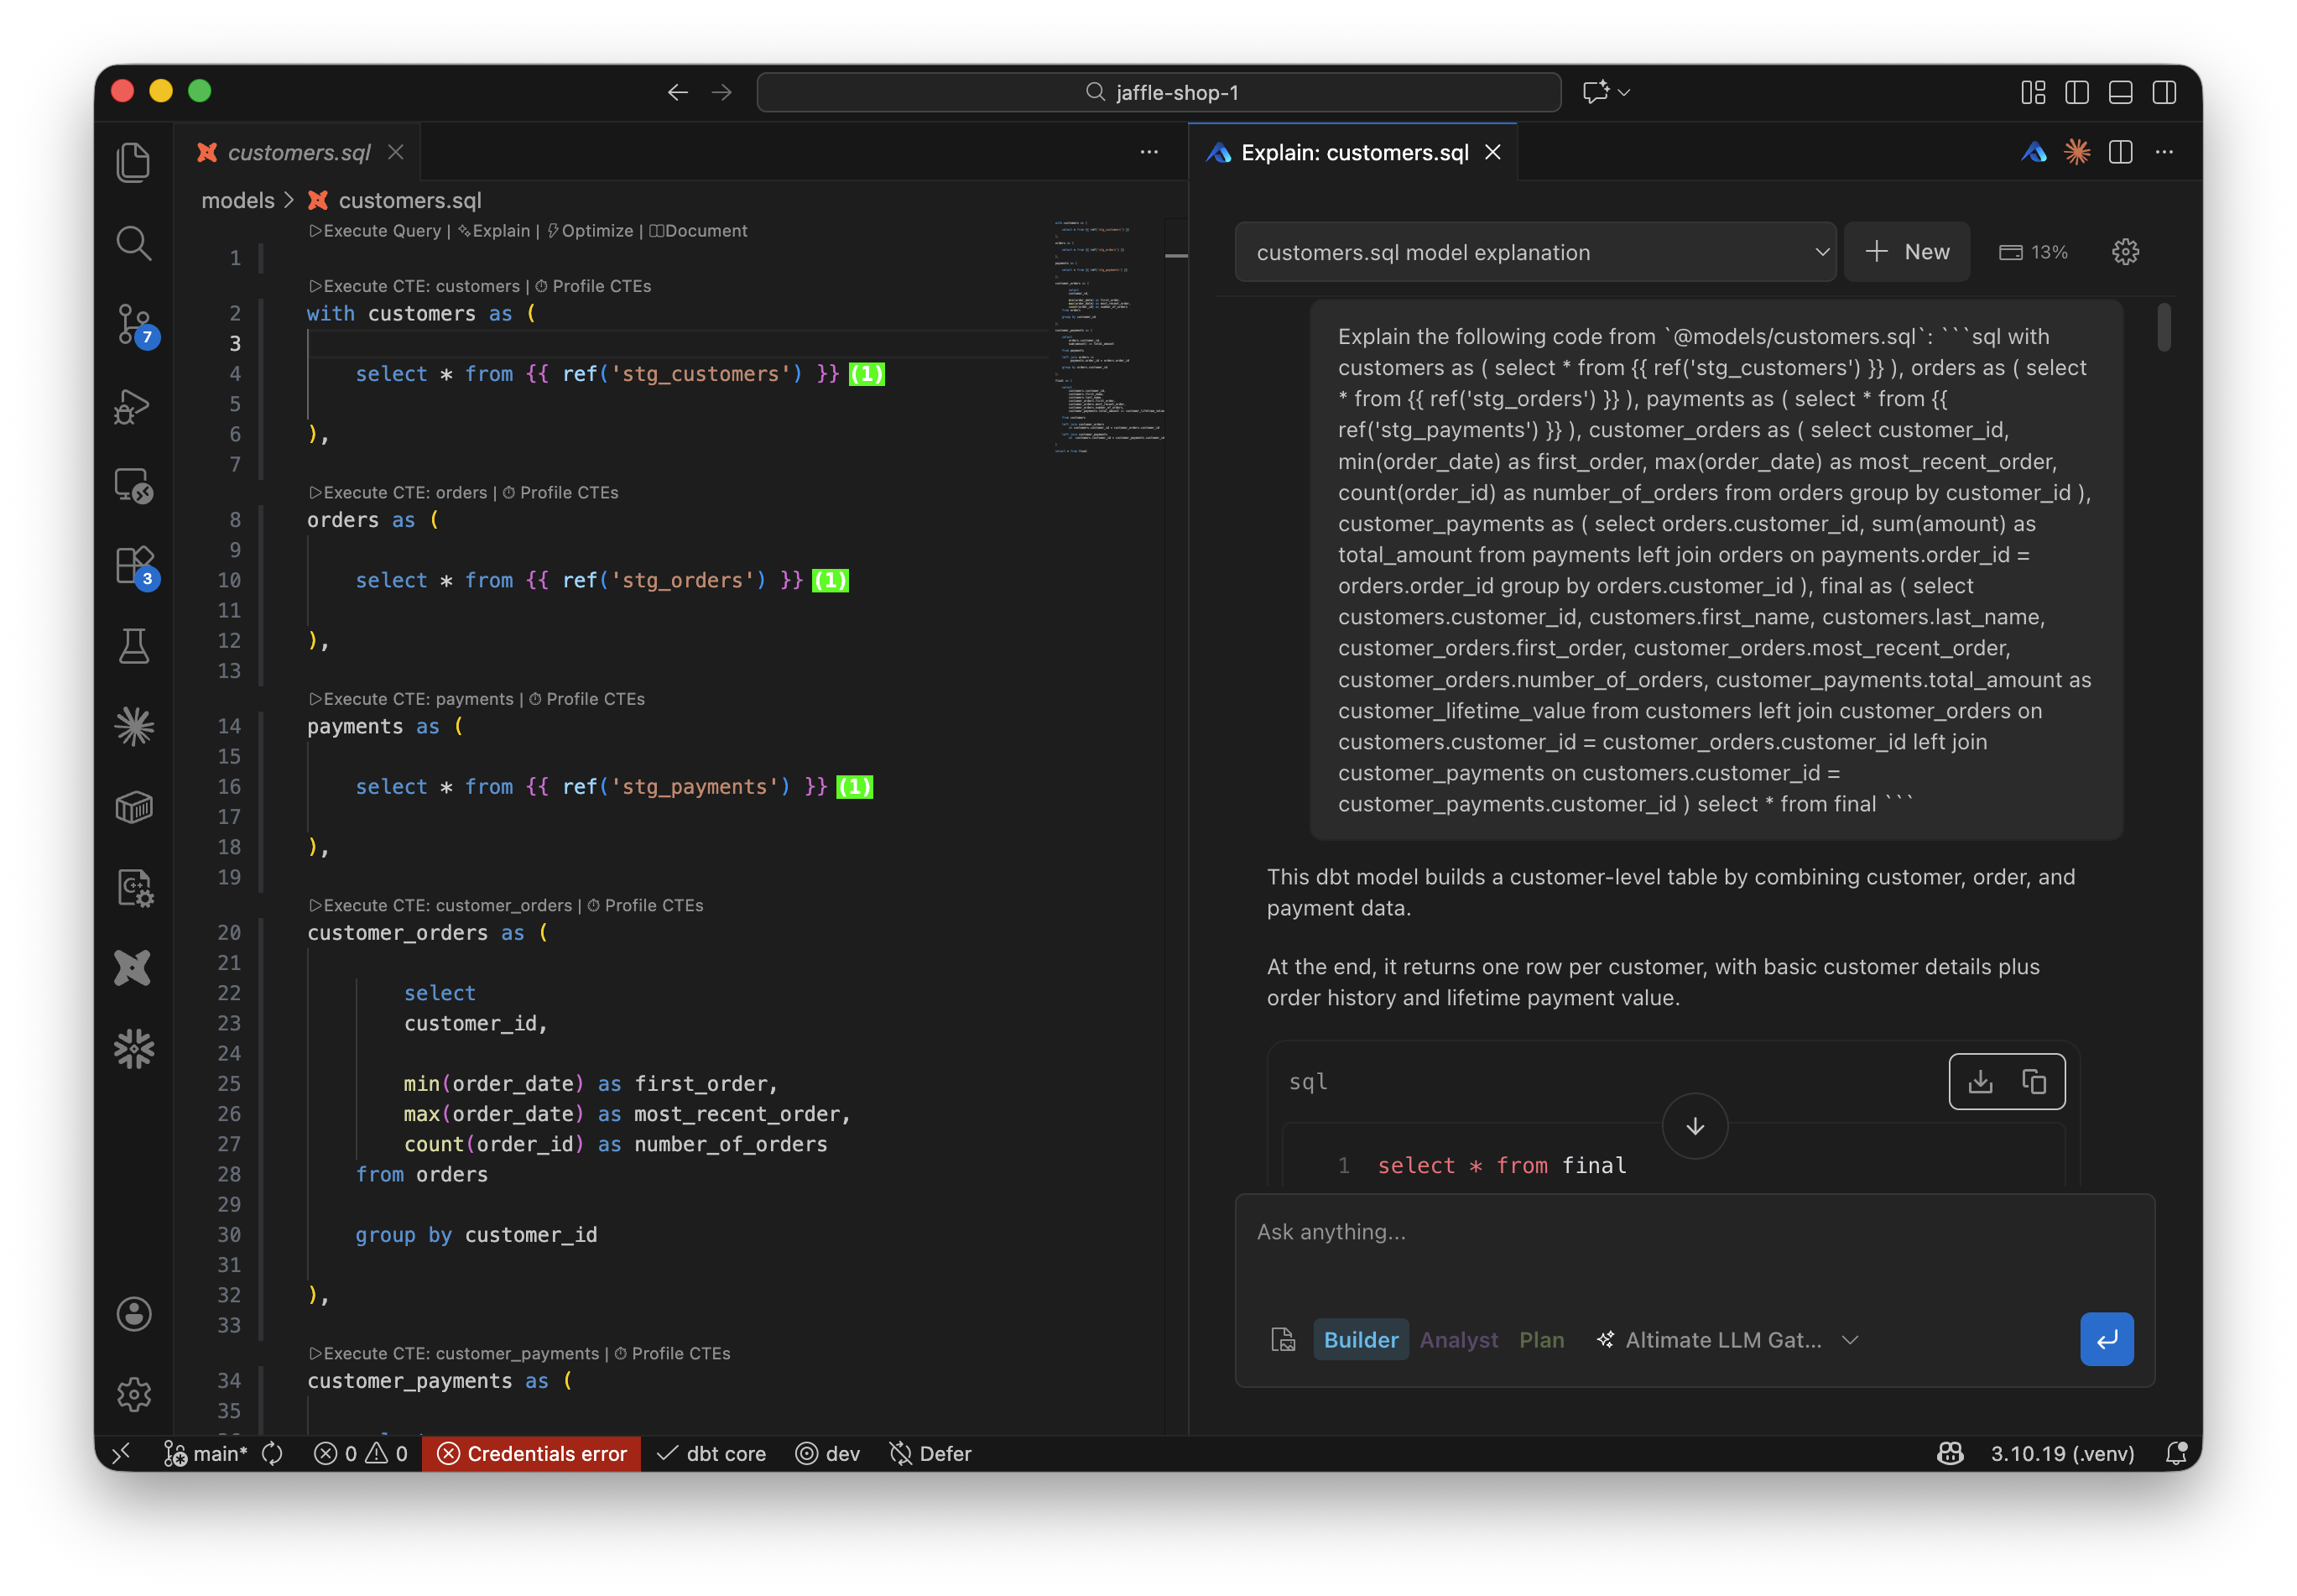Open the Testing flask view
The height and width of the screenshot is (1596, 2297).
(133, 646)
